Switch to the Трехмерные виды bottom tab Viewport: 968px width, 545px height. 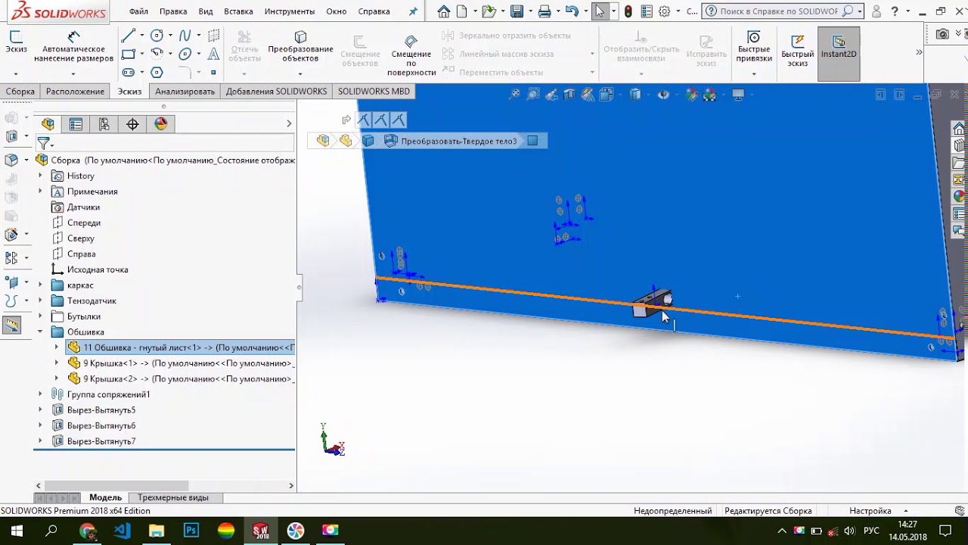tap(172, 497)
